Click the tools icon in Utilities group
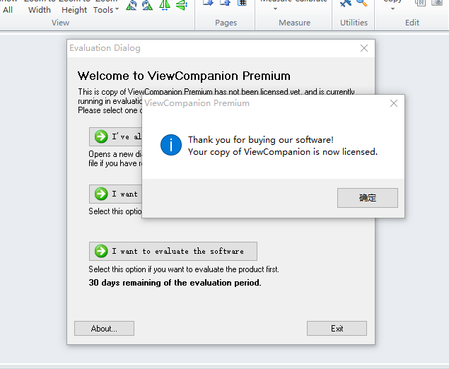449x369 pixels. (x=346, y=4)
